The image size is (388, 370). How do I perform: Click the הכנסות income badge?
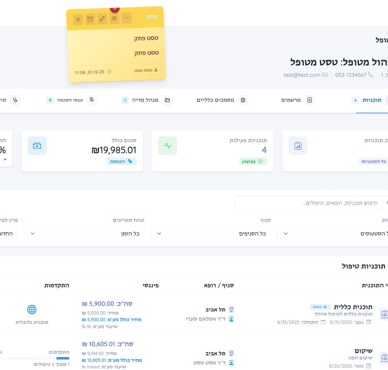(x=122, y=161)
